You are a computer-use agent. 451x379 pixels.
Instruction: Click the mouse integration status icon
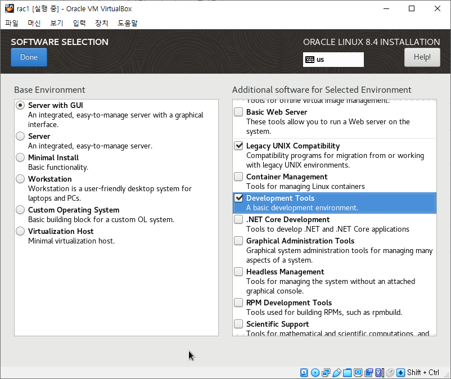[x=390, y=373]
